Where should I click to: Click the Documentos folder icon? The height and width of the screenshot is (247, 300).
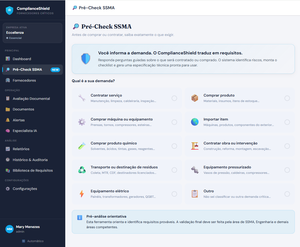(x=8, y=109)
